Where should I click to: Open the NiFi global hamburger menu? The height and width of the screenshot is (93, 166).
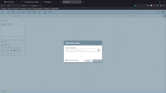(163, 12)
